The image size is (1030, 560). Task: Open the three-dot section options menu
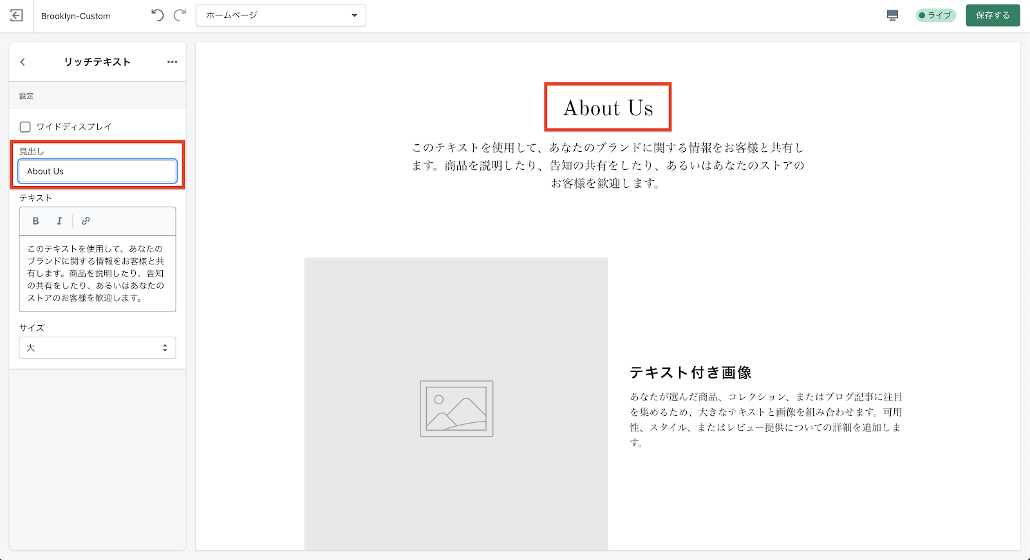point(172,62)
